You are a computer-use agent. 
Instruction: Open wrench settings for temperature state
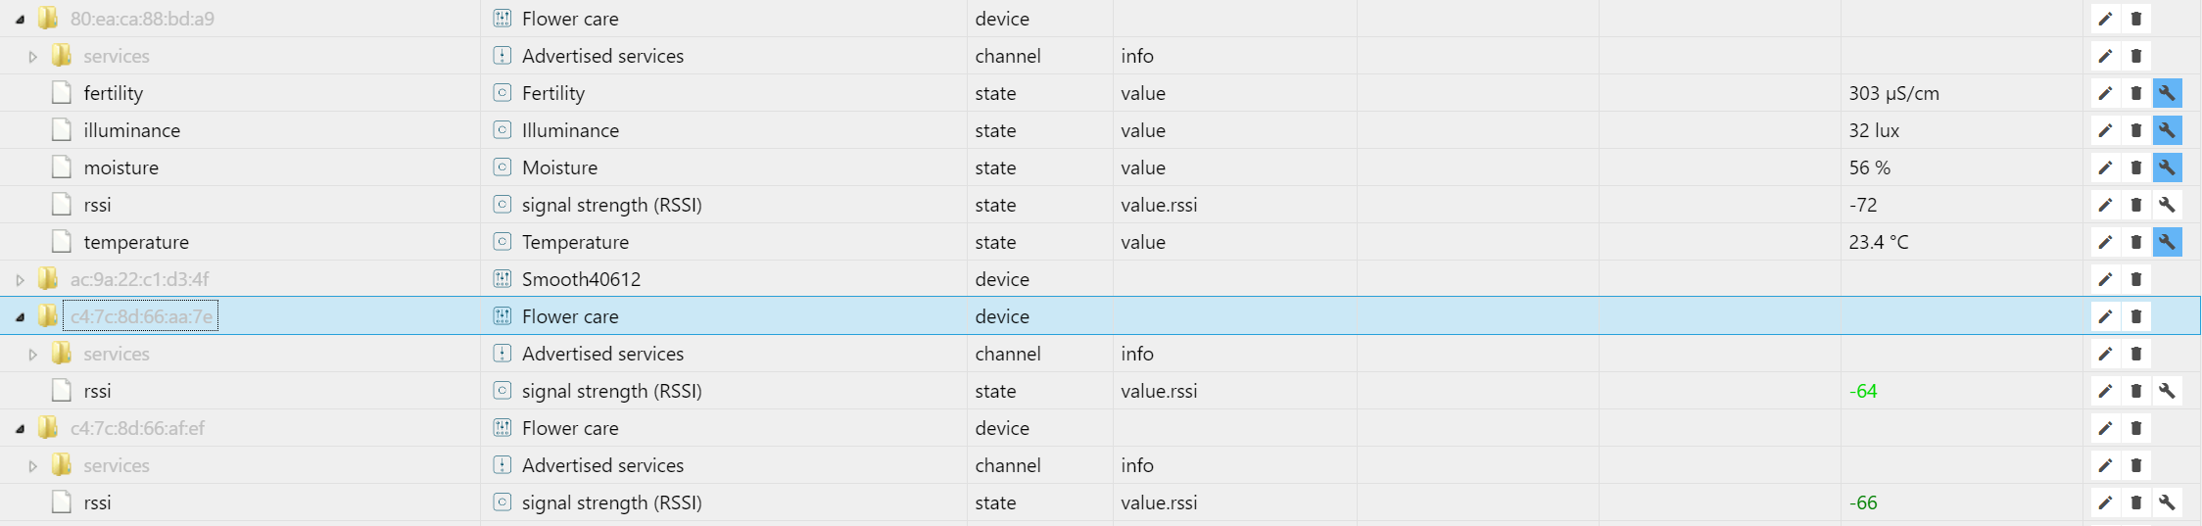click(x=2167, y=242)
